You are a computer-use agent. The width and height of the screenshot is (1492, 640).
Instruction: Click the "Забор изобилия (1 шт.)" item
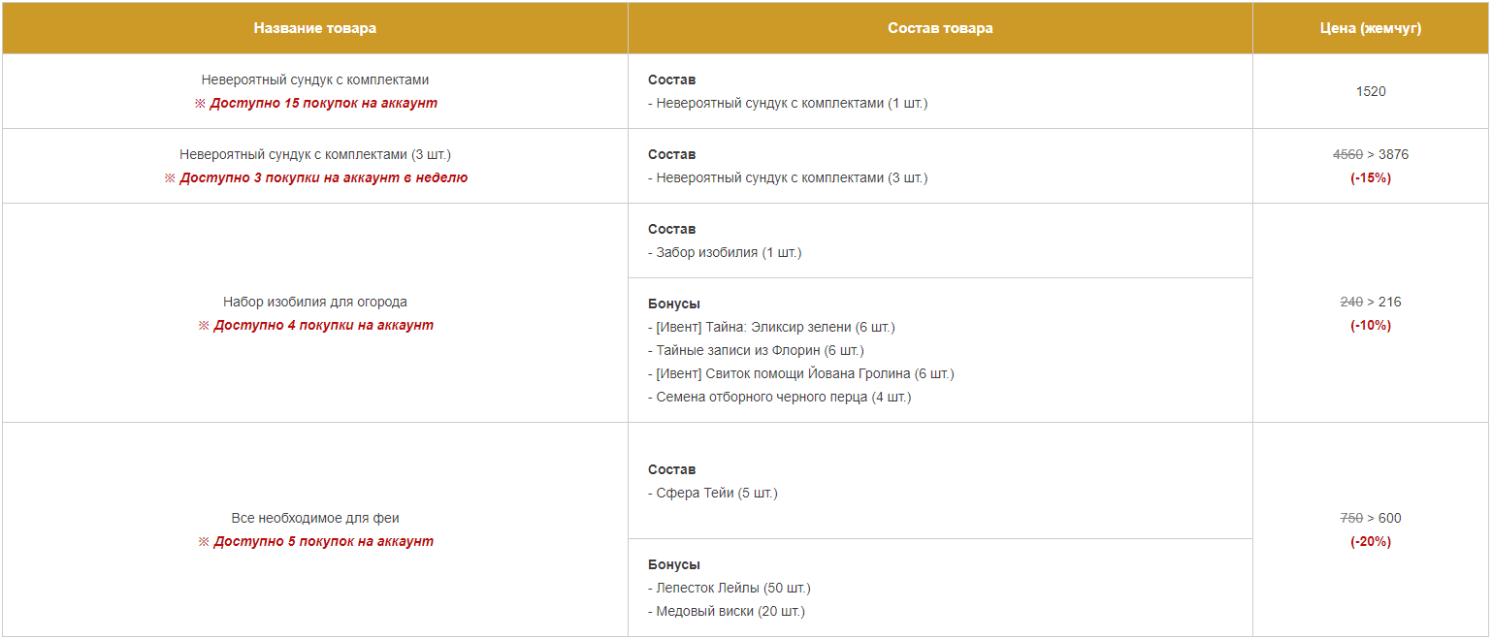point(728,252)
